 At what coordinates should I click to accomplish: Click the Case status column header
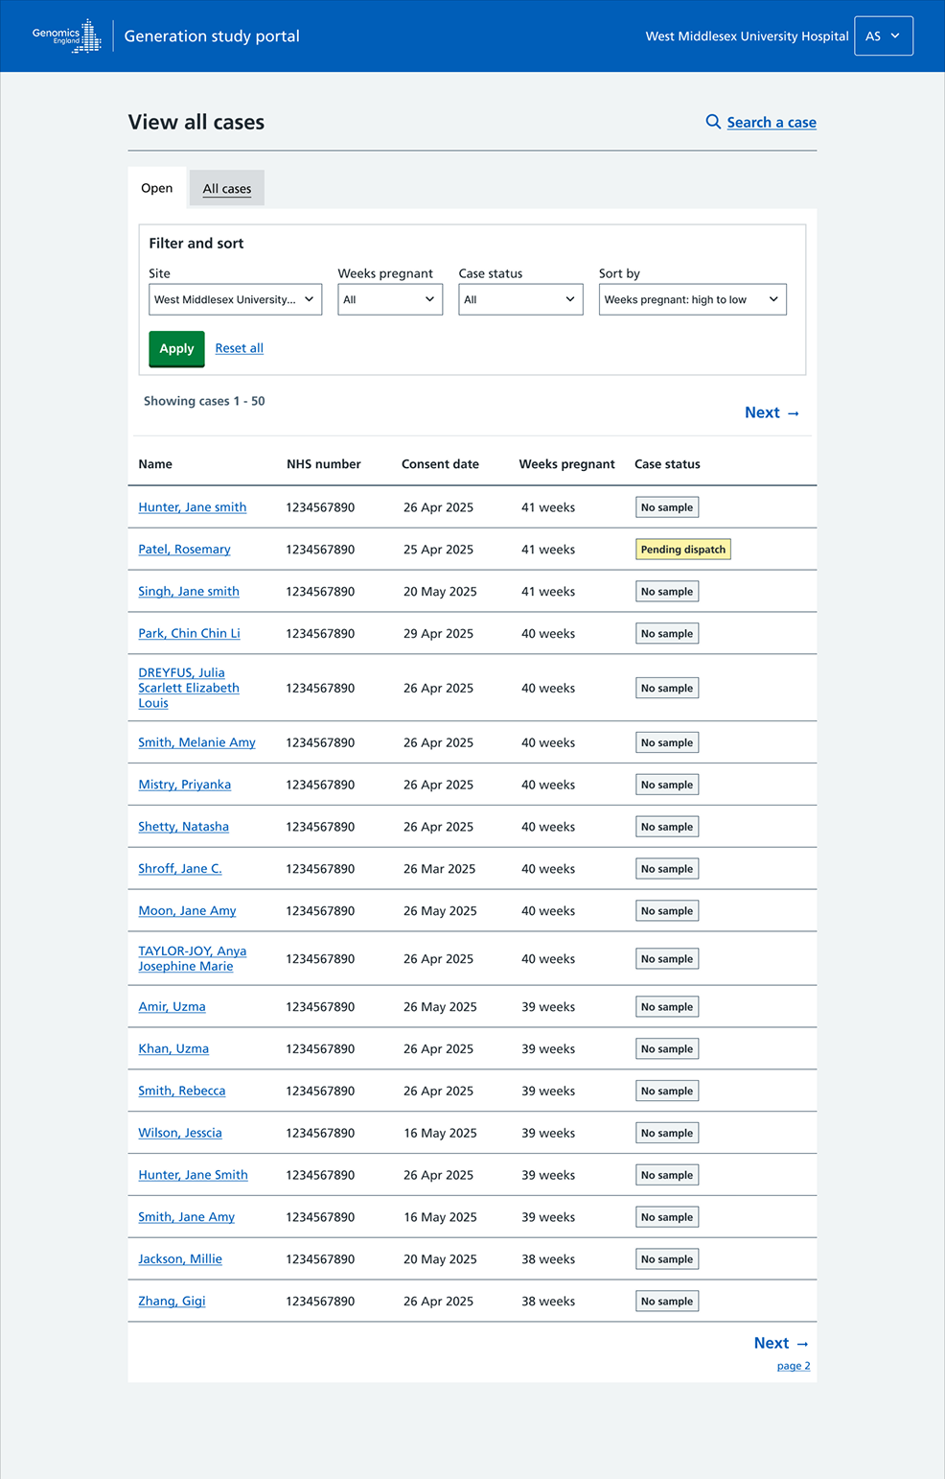pos(667,464)
